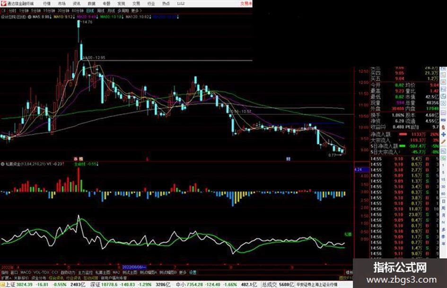Viewport: 447px width, 288px height.
Task: Select the 14.76 peak price label
Action: coord(87,22)
